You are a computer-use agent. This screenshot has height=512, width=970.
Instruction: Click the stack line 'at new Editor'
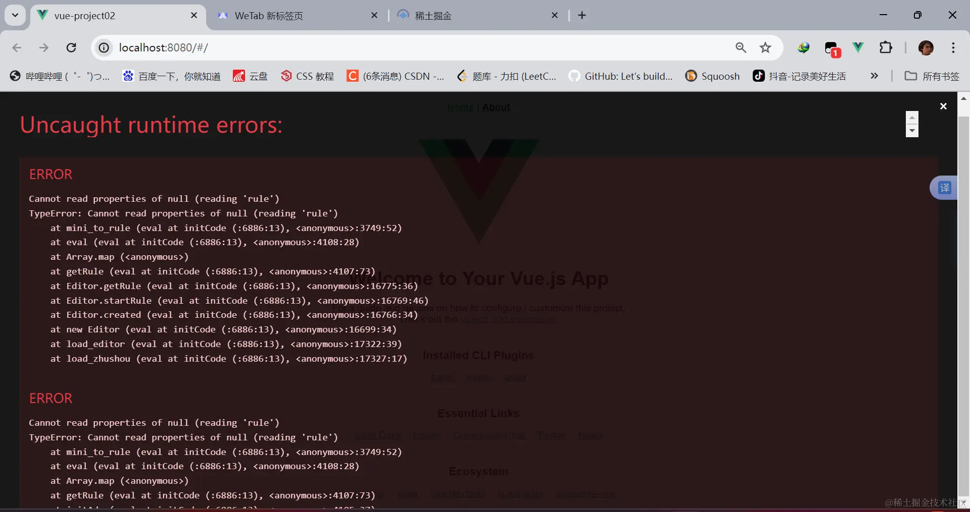click(x=223, y=329)
